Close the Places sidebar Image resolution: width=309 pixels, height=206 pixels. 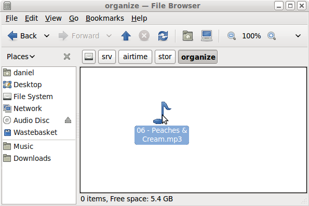click(x=67, y=57)
